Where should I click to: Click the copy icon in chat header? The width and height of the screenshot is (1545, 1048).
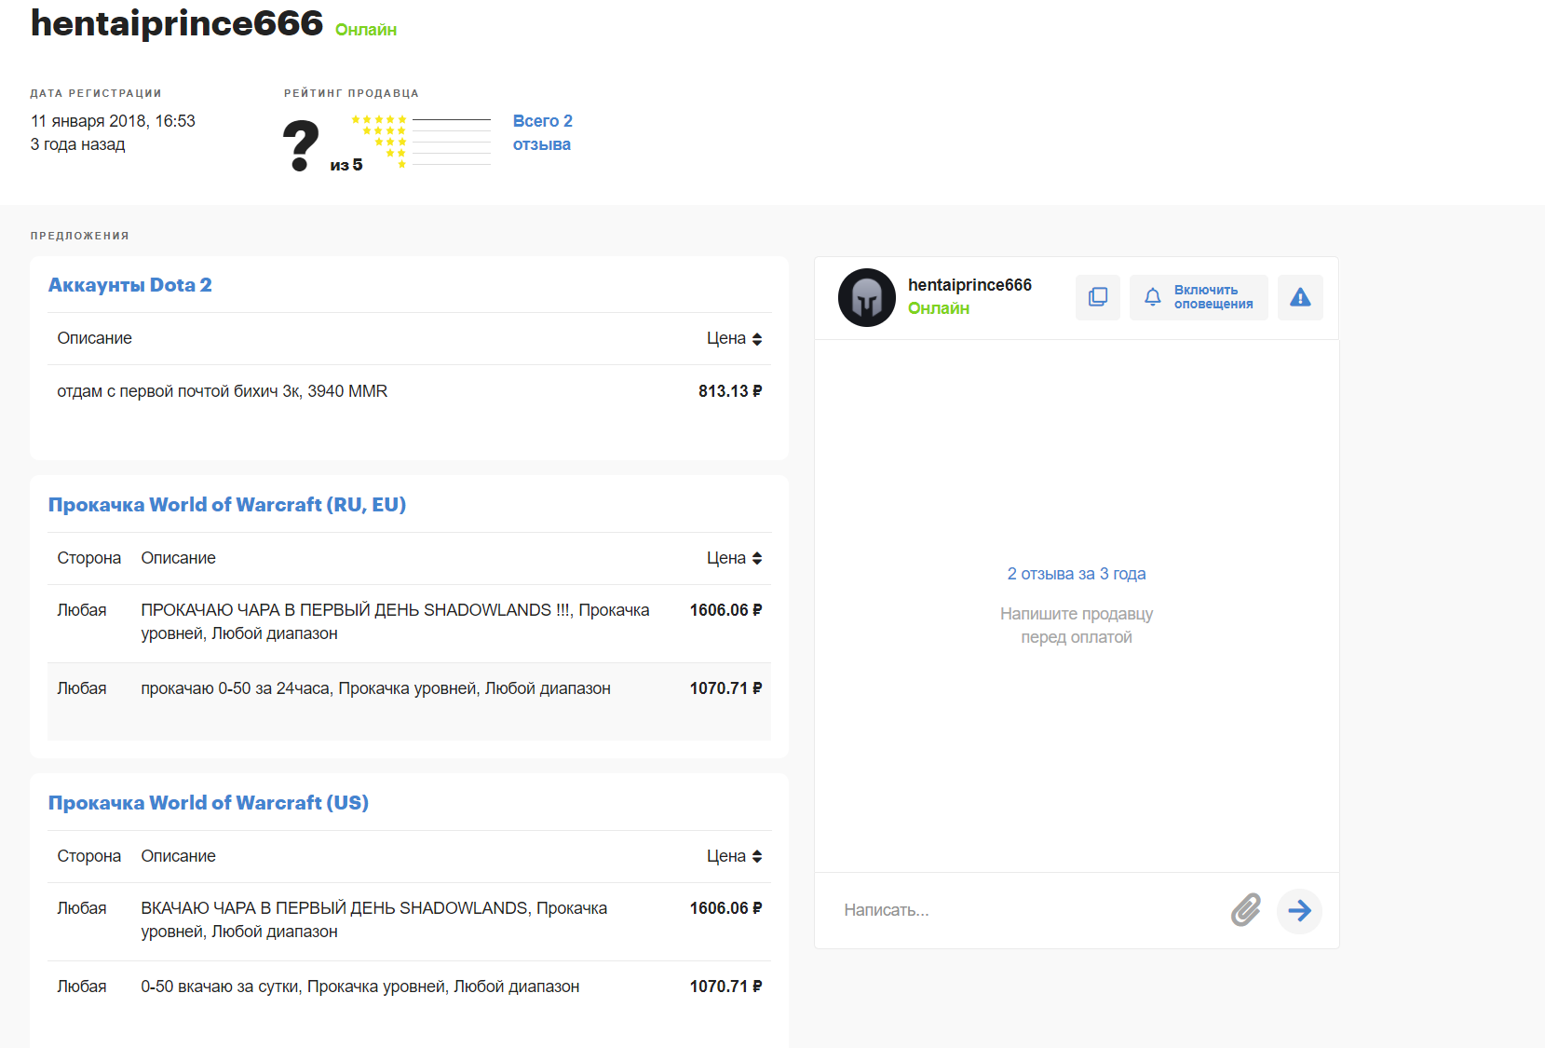[x=1097, y=297]
